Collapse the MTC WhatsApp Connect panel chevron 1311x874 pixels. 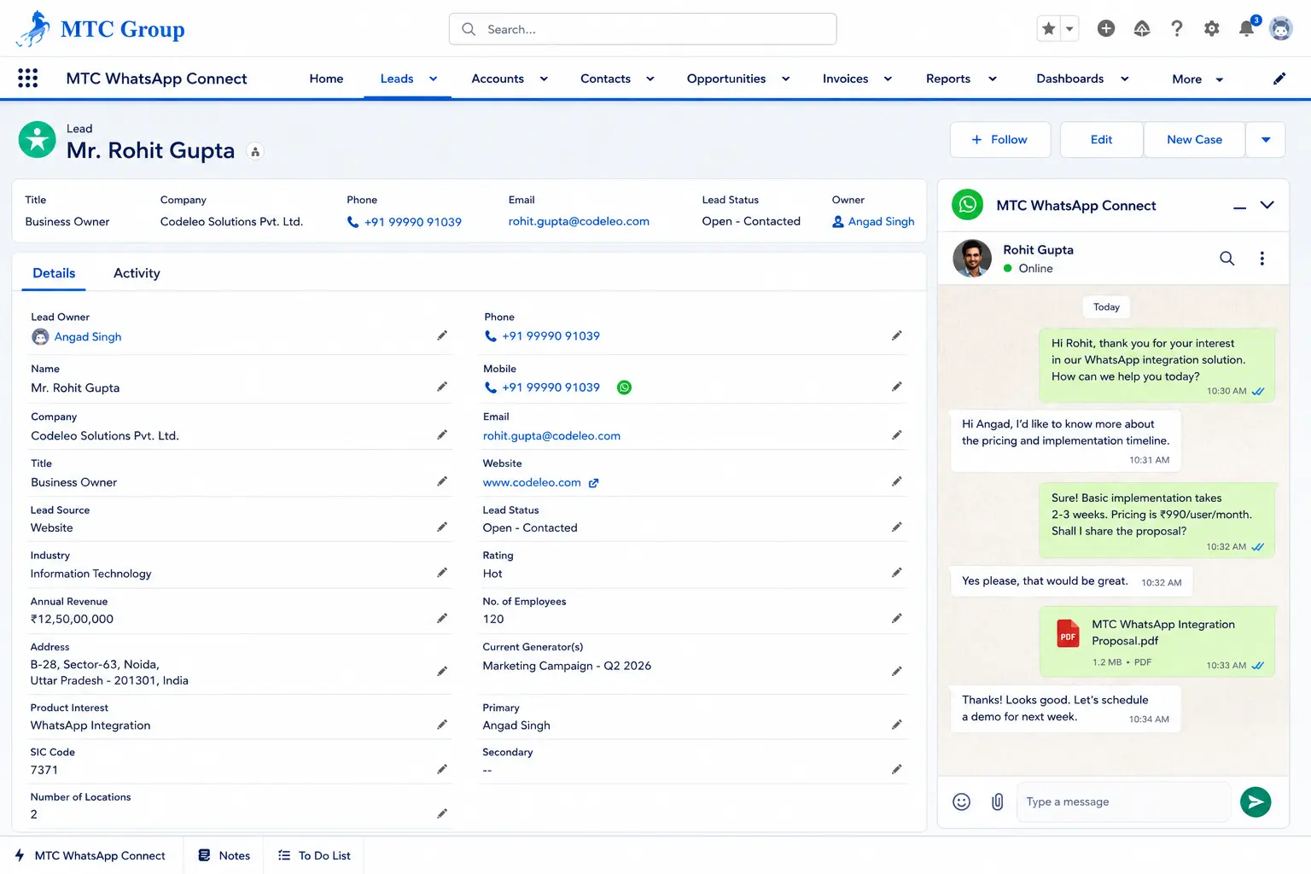click(x=1267, y=205)
